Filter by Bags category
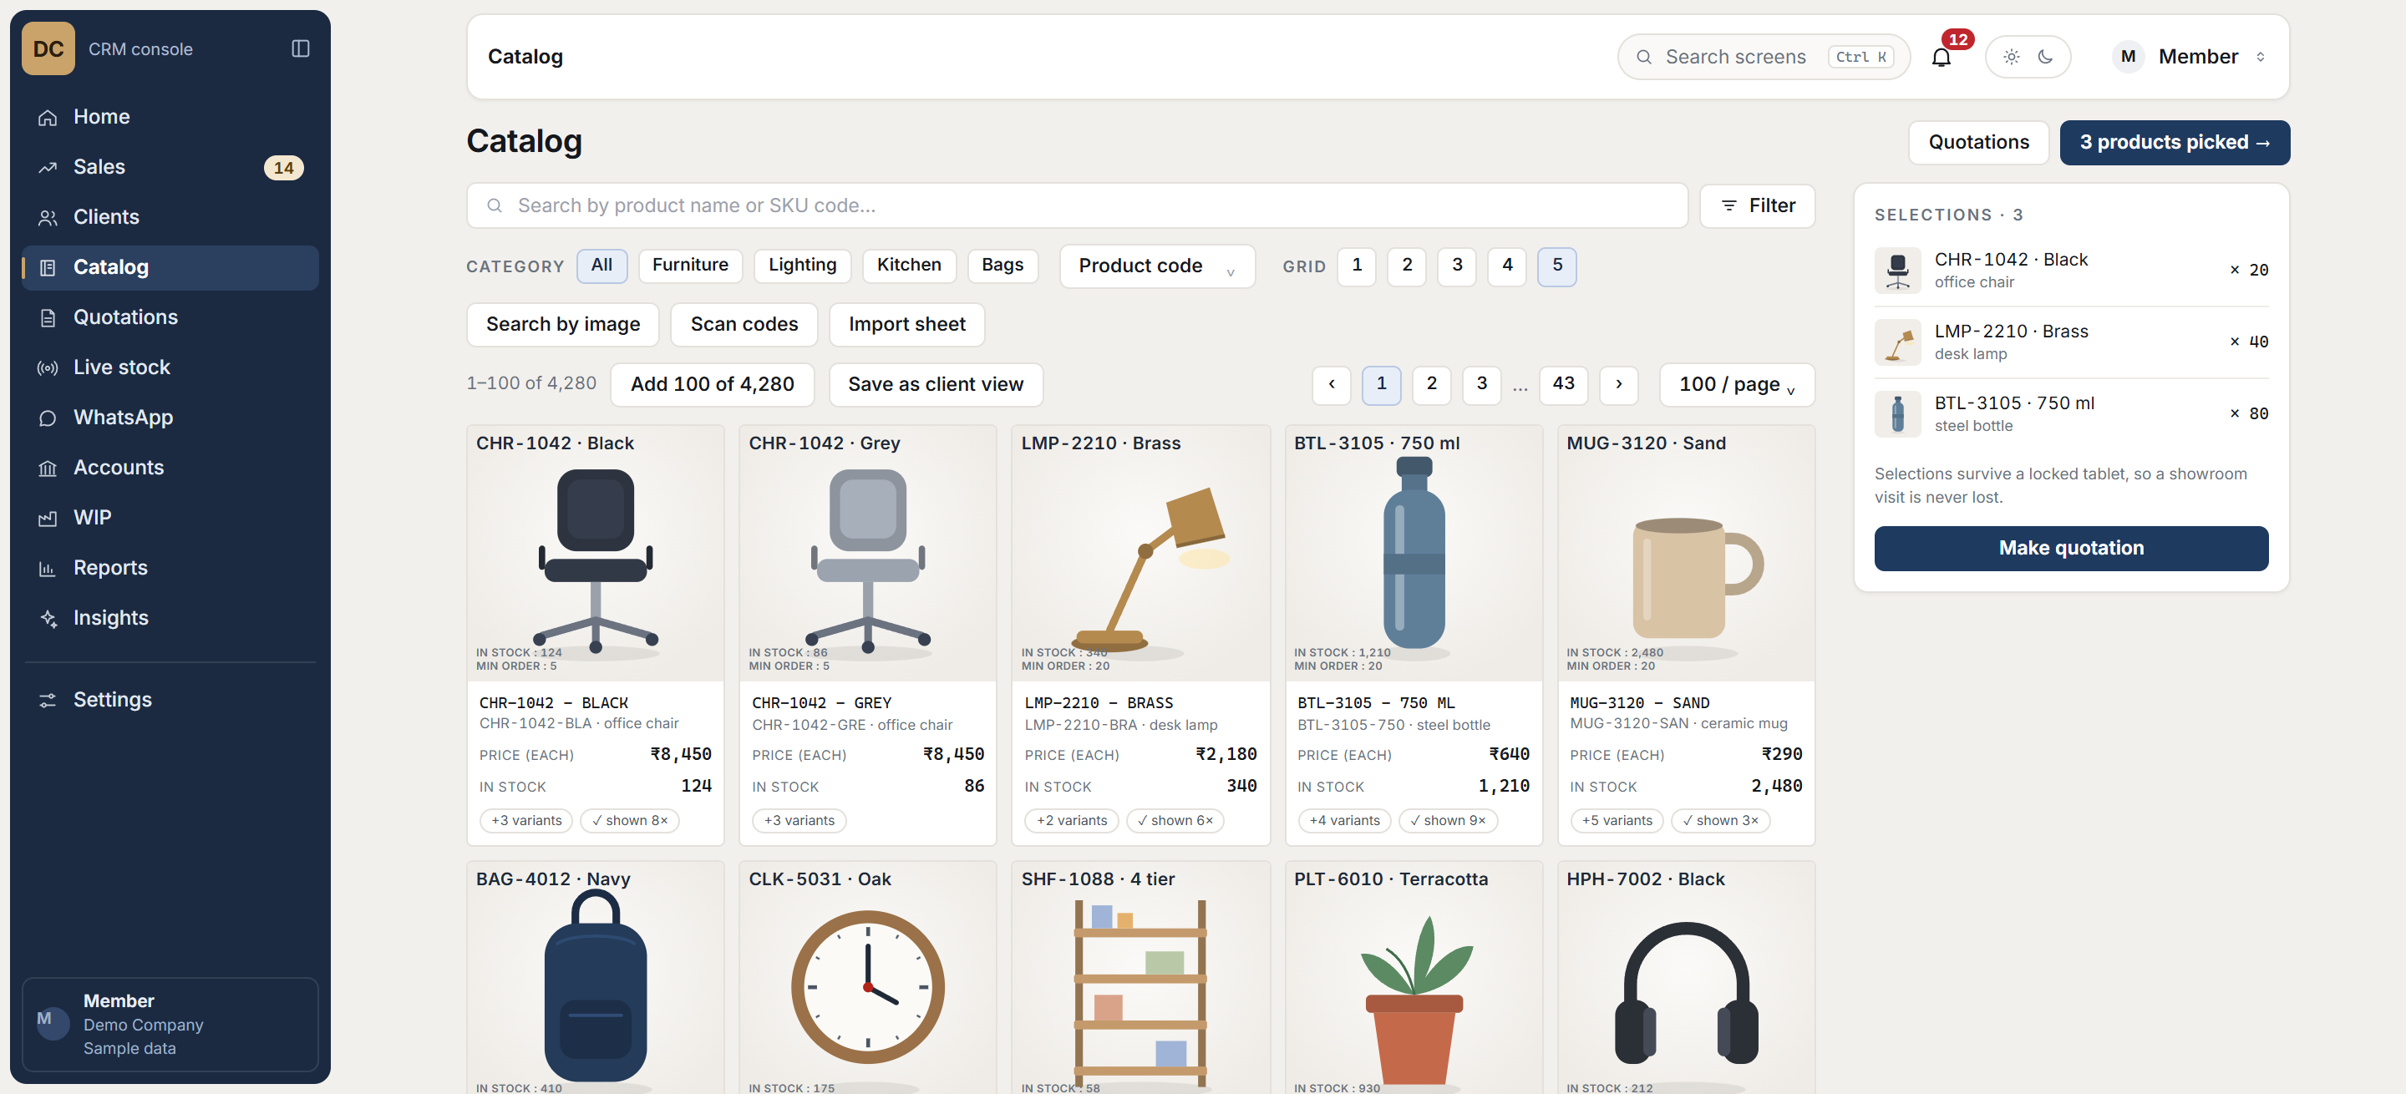This screenshot has height=1094, width=2406. [1002, 266]
